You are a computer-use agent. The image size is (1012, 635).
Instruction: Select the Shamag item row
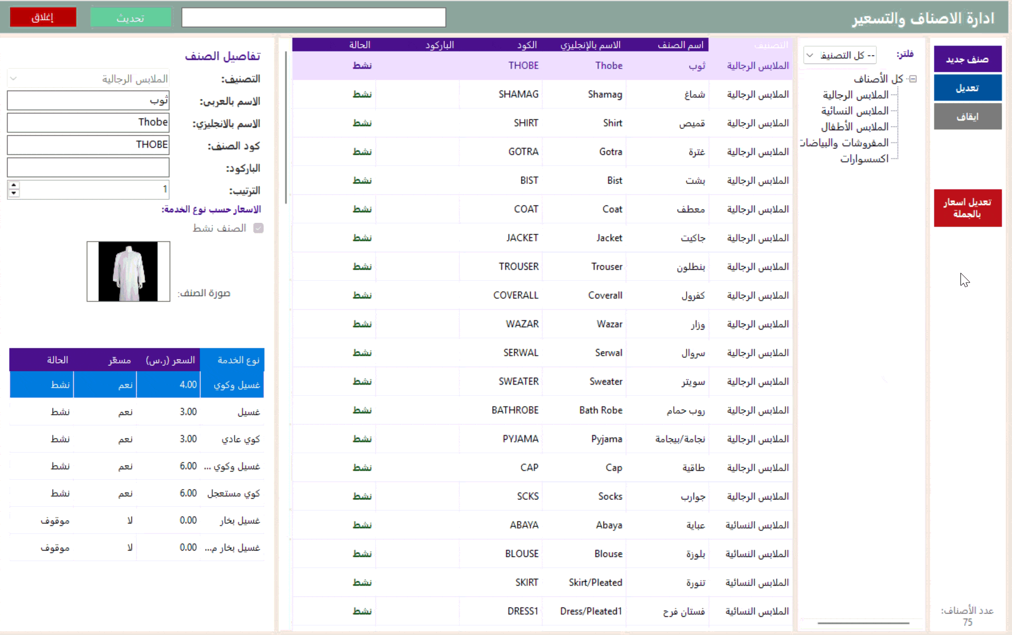click(x=542, y=94)
